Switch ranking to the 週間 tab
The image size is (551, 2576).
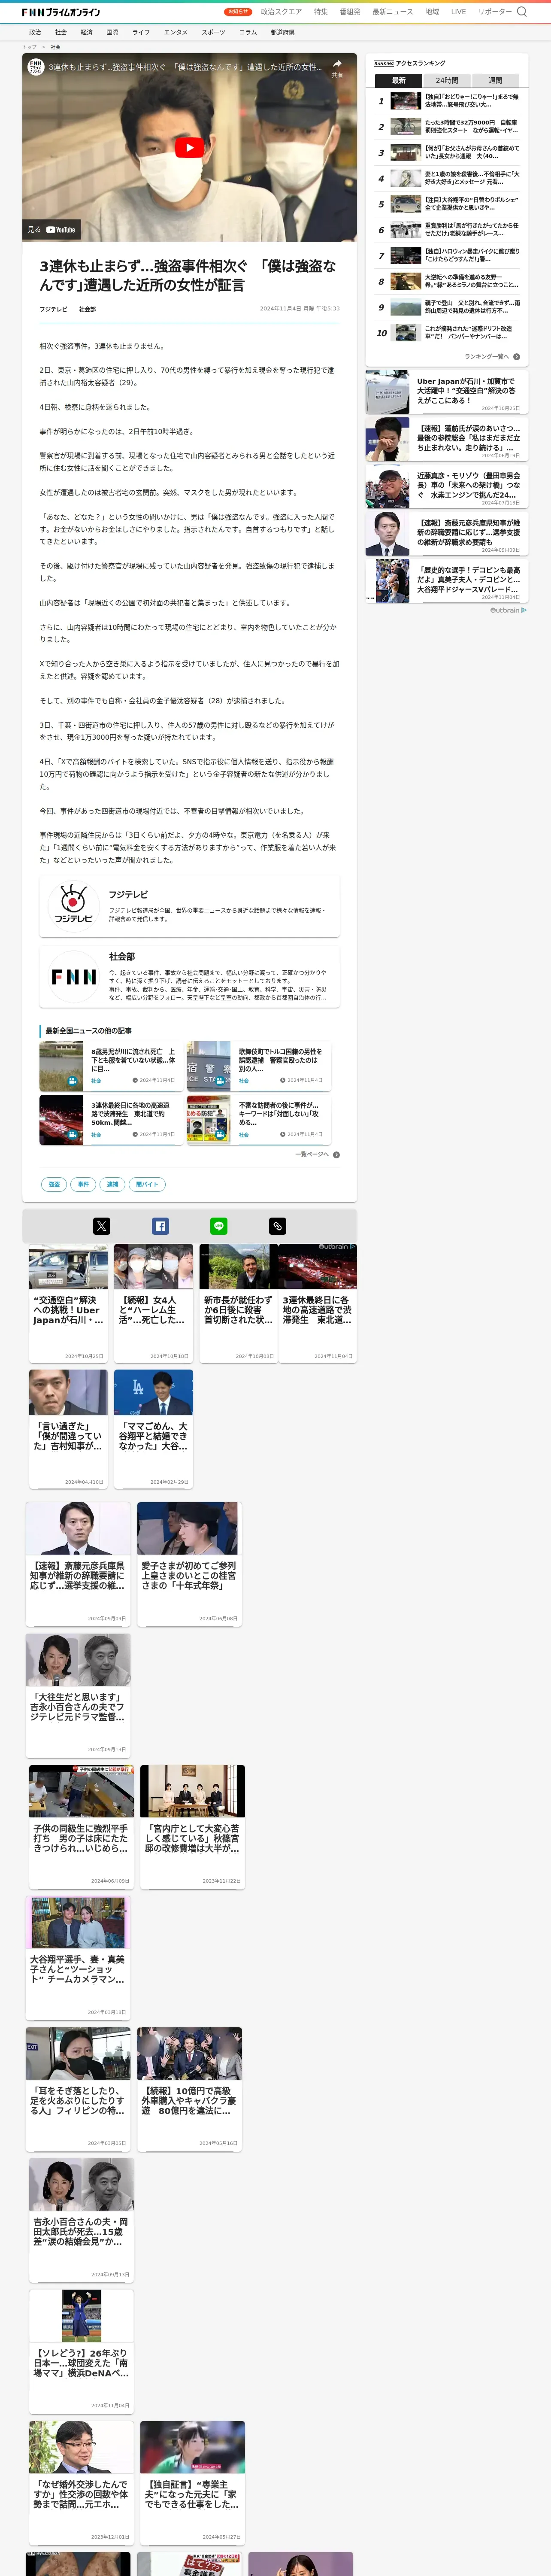(x=495, y=80)
